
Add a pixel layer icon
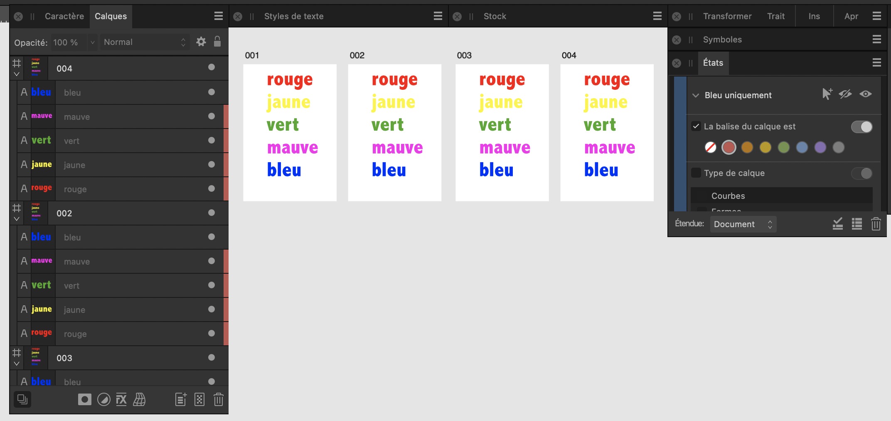pos(199,400)
